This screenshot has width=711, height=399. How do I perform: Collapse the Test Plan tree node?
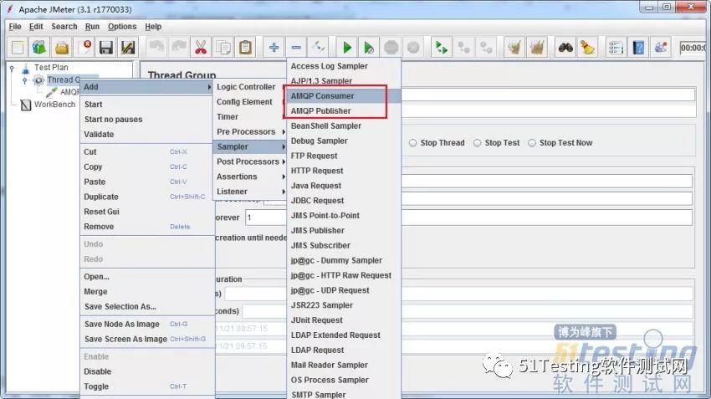pyautogui.click(x=13, y=68)
